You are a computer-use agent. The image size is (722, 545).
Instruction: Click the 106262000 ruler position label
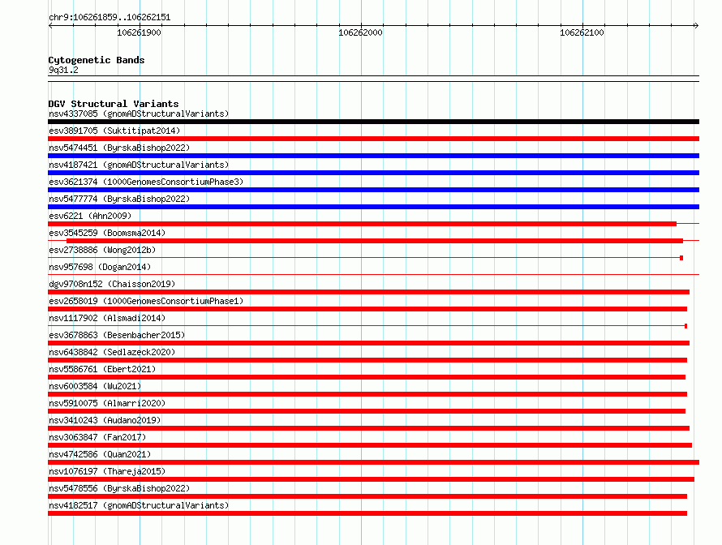coord(360,32)
